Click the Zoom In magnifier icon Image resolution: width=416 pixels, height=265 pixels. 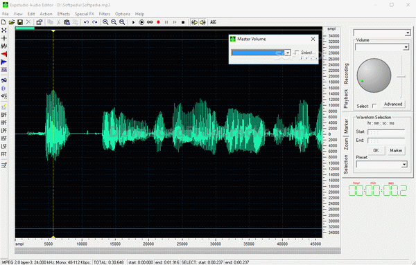pyautogui.click(x=105, y=22)
